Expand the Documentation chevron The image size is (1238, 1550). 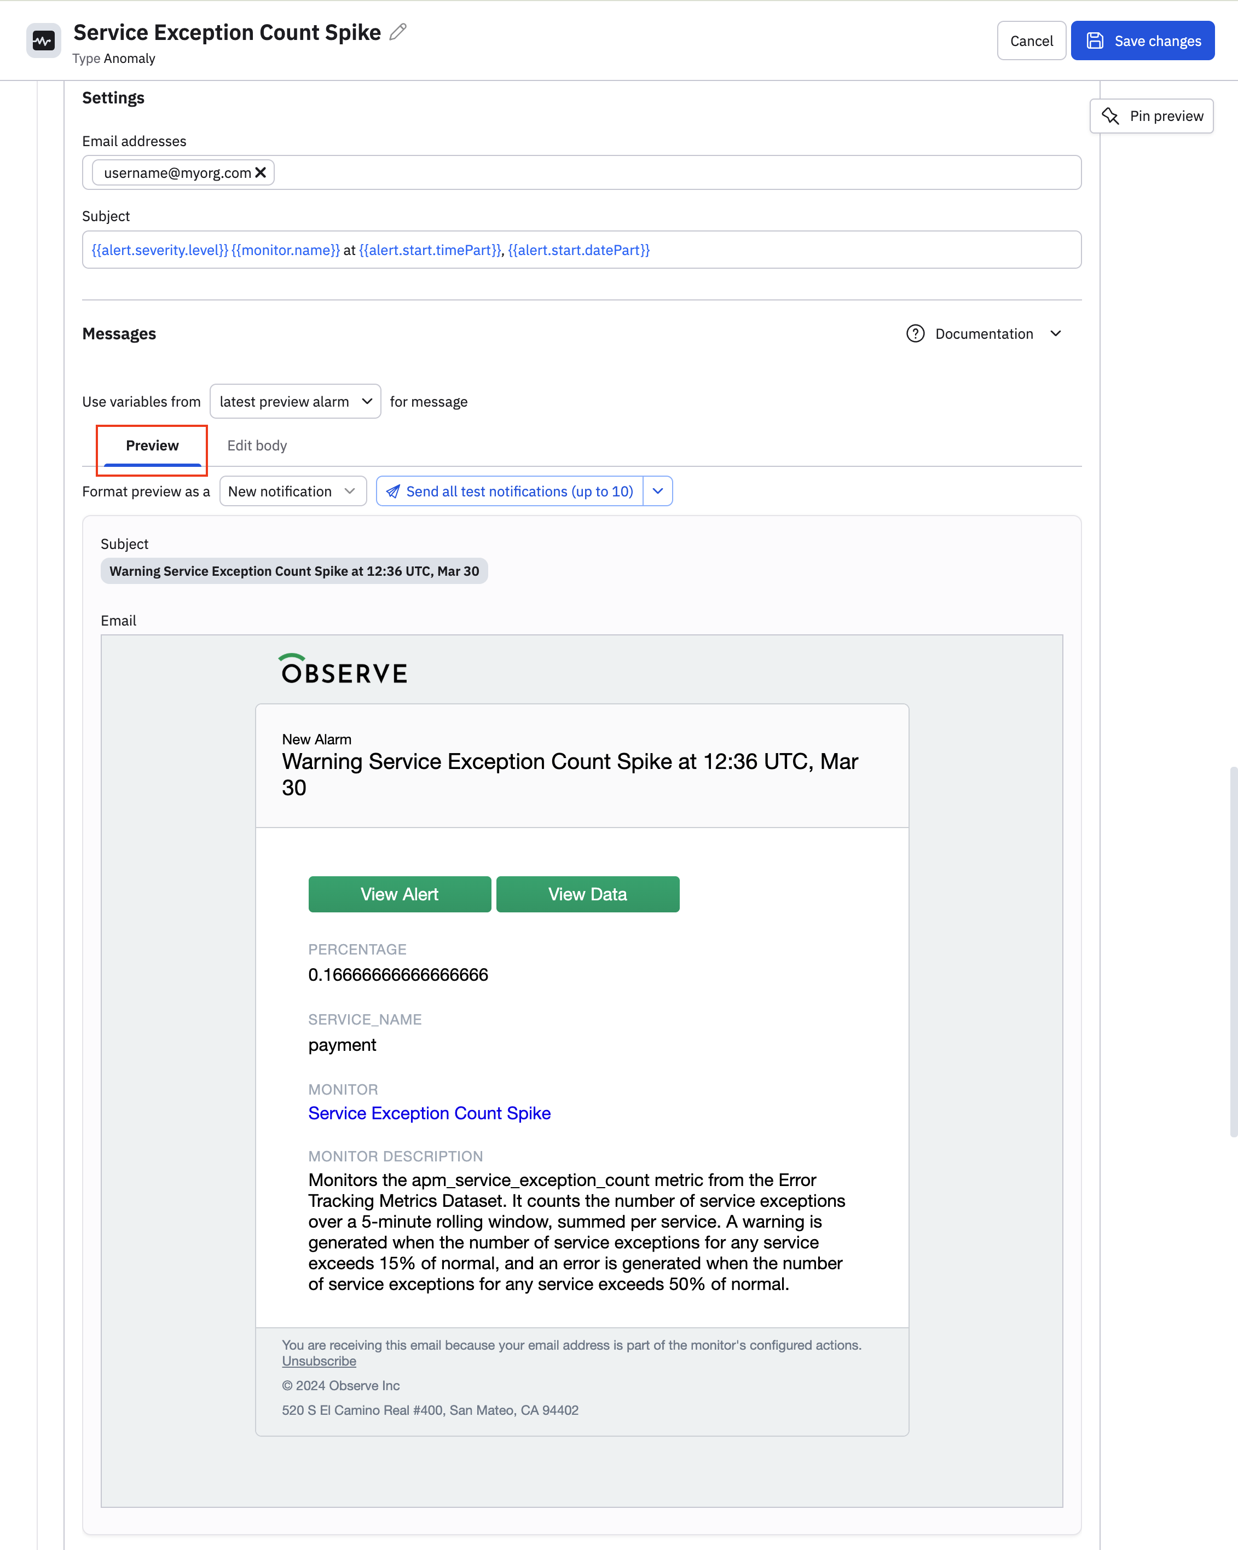coord(1055,333)
